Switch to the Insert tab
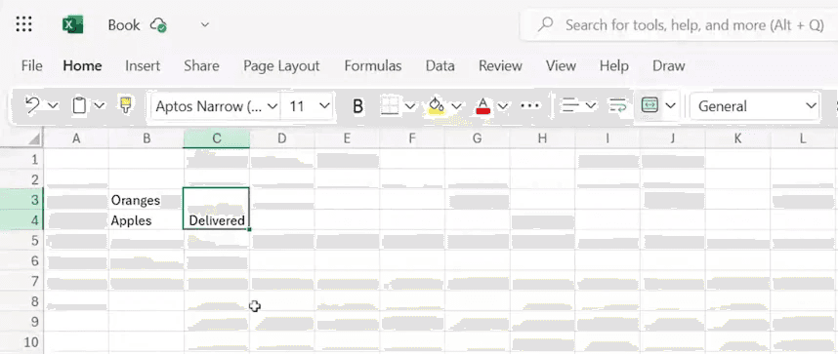Viewport: 838px width, 354px height. click(x=143, y=65)
